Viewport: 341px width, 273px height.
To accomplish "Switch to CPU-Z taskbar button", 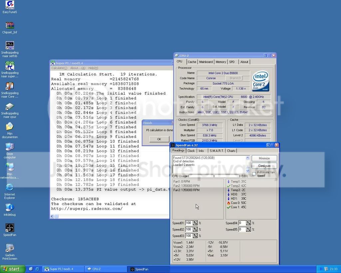I will pyautogui.click(x=106, y=269).
